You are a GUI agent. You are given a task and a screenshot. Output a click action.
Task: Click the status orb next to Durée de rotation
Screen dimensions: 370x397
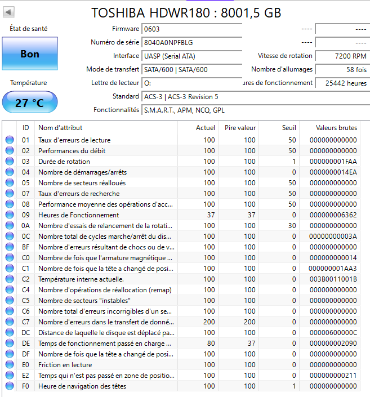(x=10, y=161)
